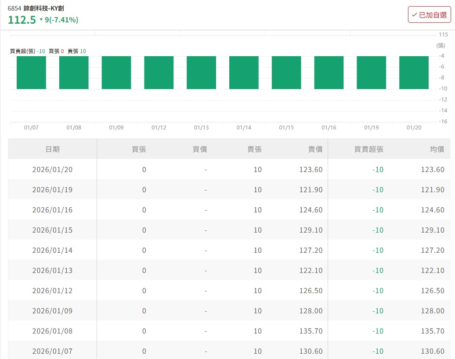Select the green bar for 01/20
This screenshot has width=455, height=359.
pos(414,72)
